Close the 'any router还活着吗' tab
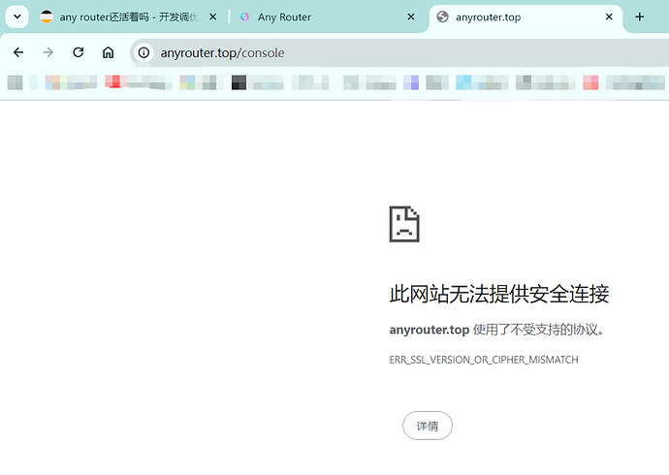Image resolution: width=669 pixels, height=475 pixels. point(213,17)
